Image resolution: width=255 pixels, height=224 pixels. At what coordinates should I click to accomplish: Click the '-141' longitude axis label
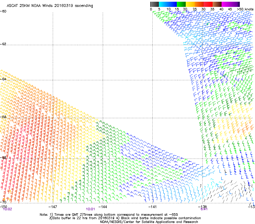pyautogui.click(x=153, y=207)
